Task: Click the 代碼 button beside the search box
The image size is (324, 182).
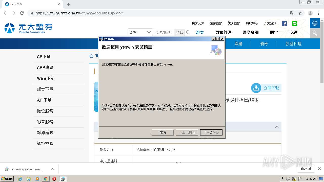Action: click(x=179, y=32)
